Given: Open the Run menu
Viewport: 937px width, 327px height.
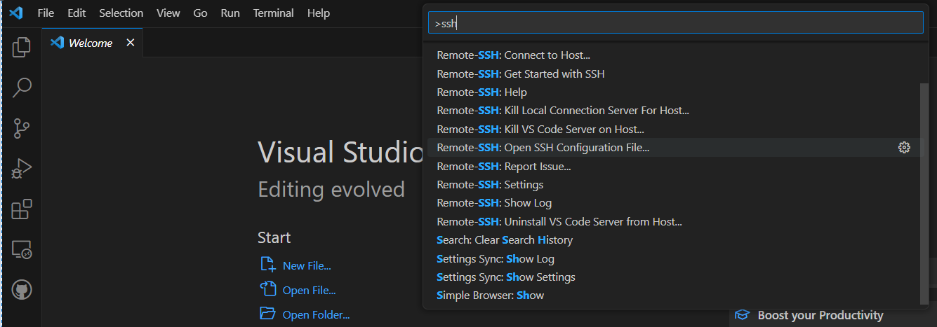Looking at the screenshot, I should click(230, 13).
